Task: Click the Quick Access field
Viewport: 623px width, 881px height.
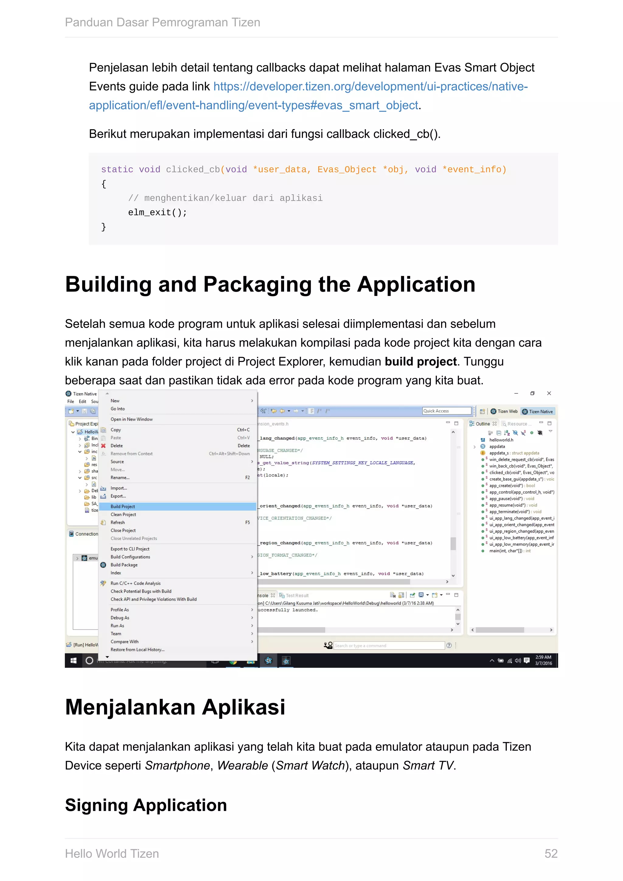Action: tap(447, 411)
